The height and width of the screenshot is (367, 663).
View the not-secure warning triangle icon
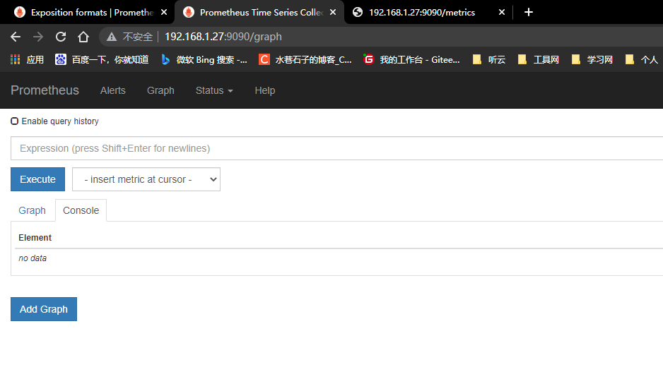click(112, 37)
